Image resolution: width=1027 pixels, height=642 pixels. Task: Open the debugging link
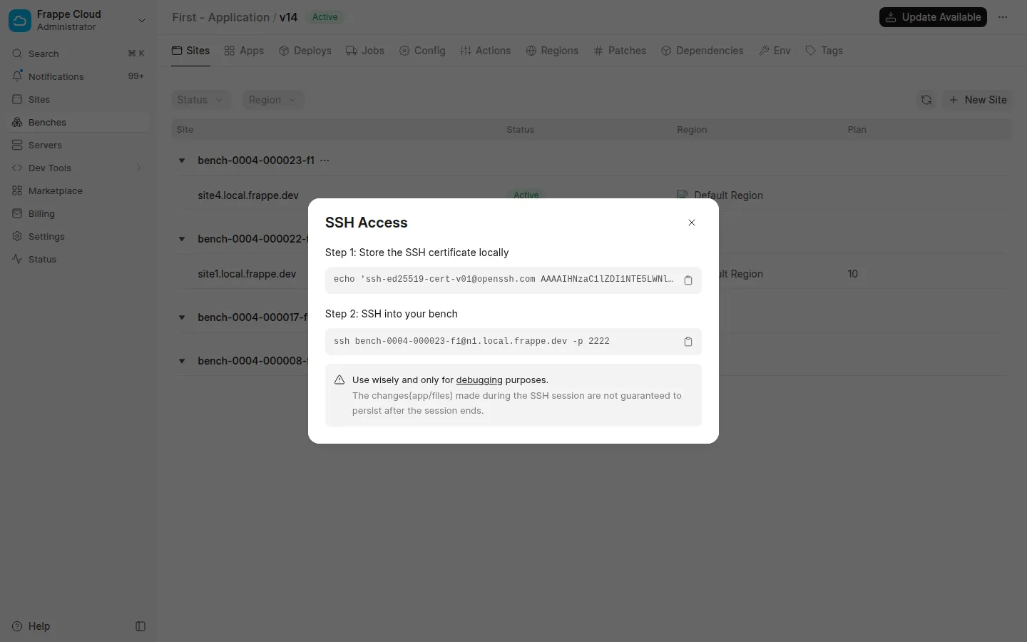click(479, 380)
